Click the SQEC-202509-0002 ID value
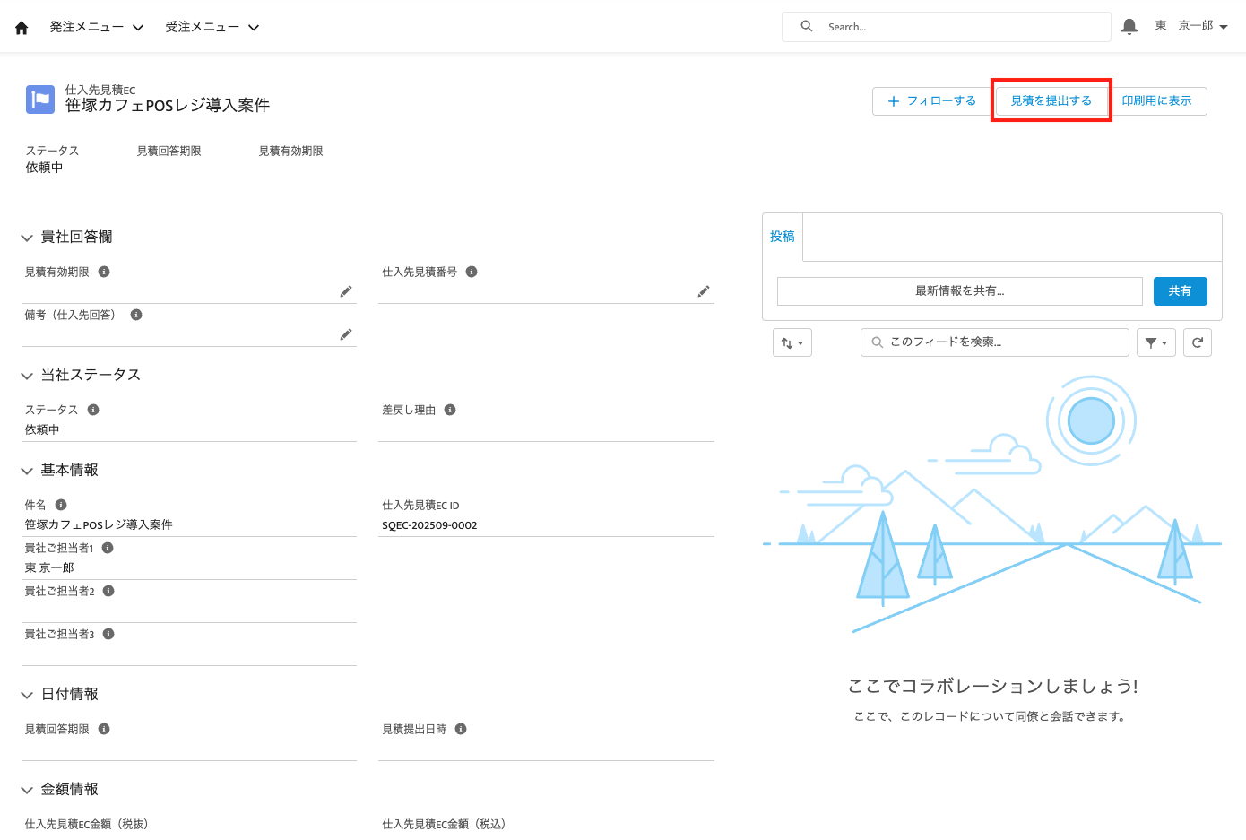1246x840 pixels. coord(429,525)
